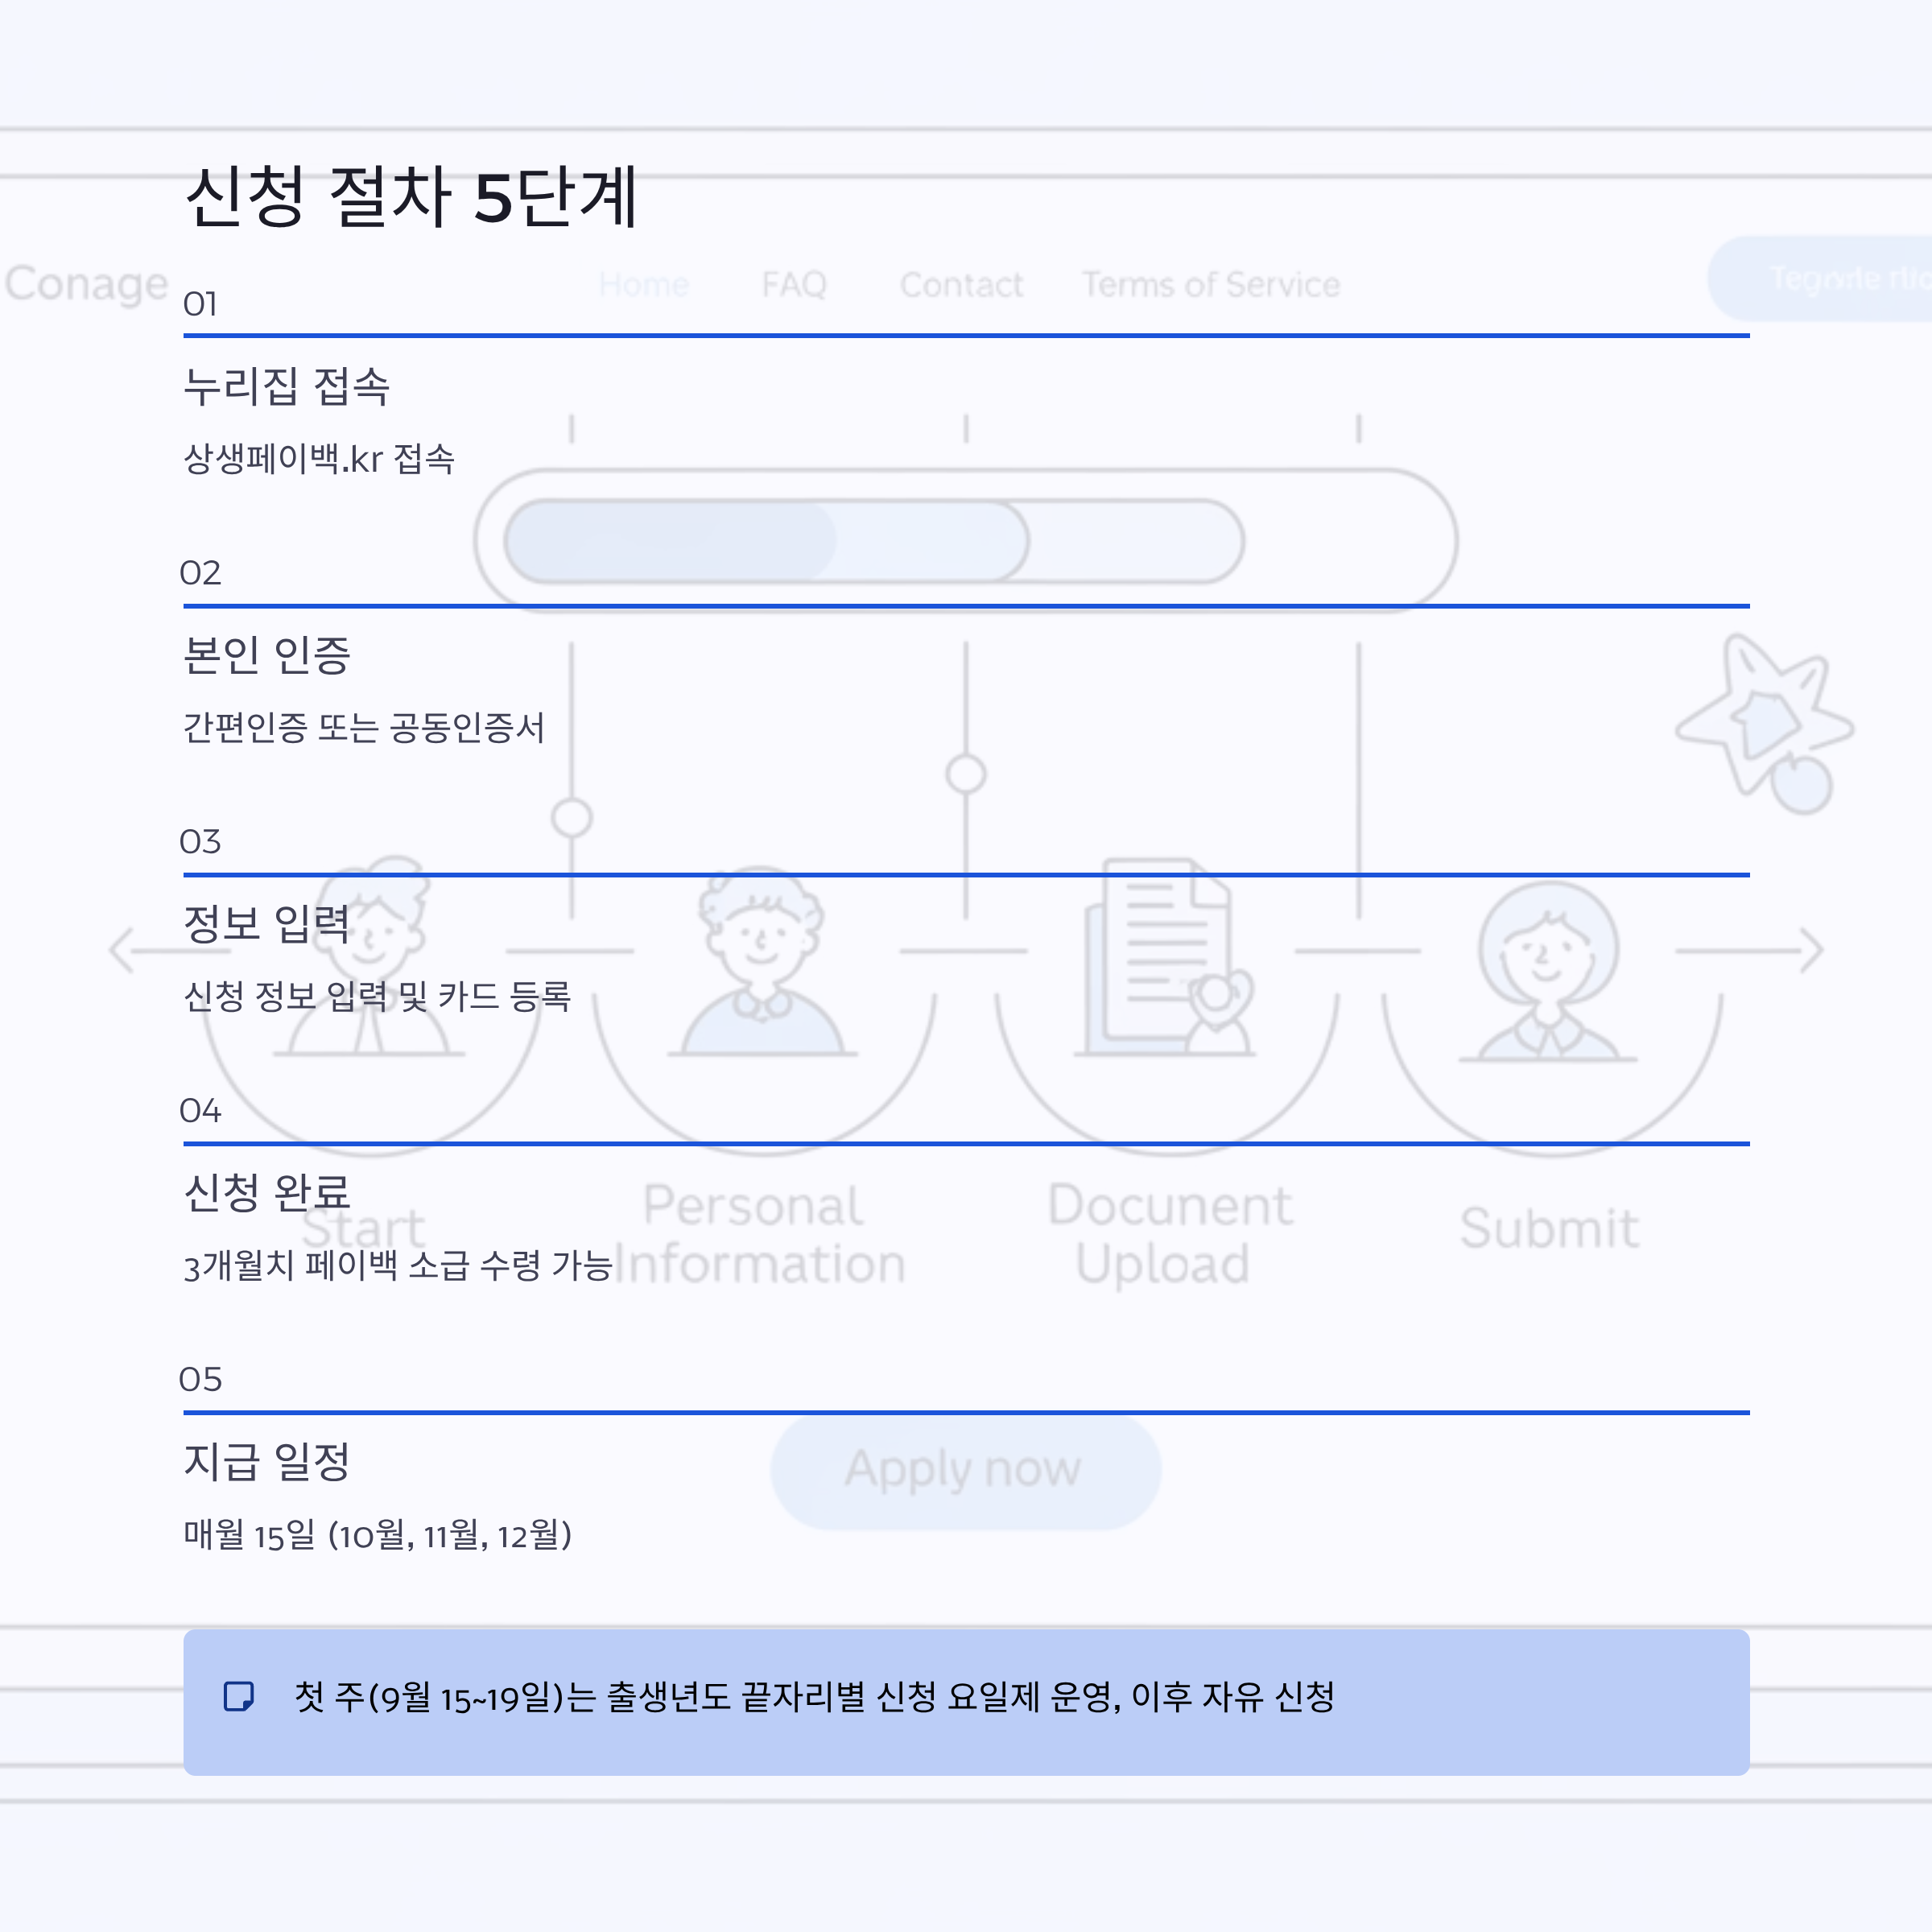The width and height of the screenshot is (1932, 1932).
Task: Open the Home navigation item
Action: click(x=644, y=285)
